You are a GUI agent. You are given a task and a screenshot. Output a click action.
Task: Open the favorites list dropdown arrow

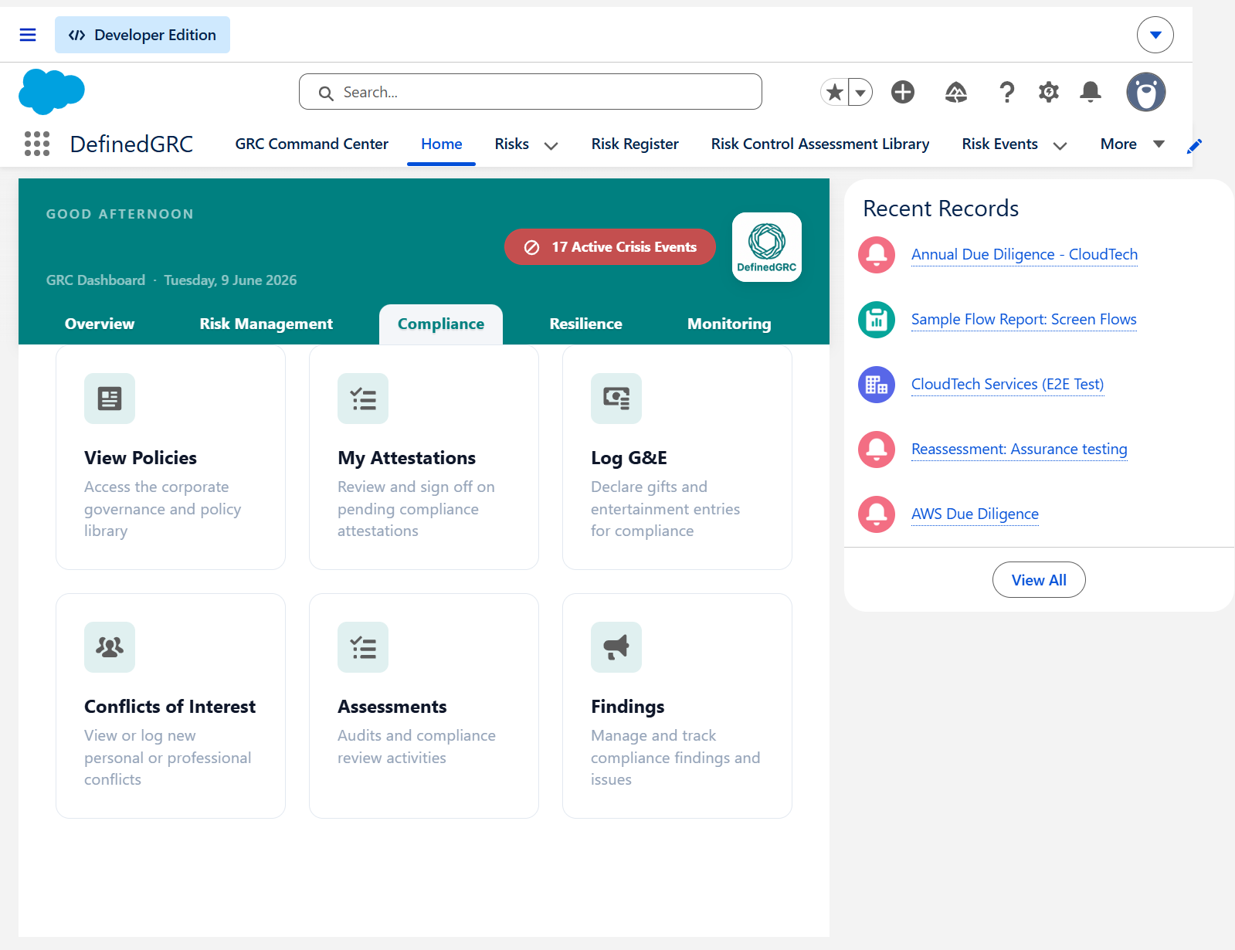(x=860, y=92)
